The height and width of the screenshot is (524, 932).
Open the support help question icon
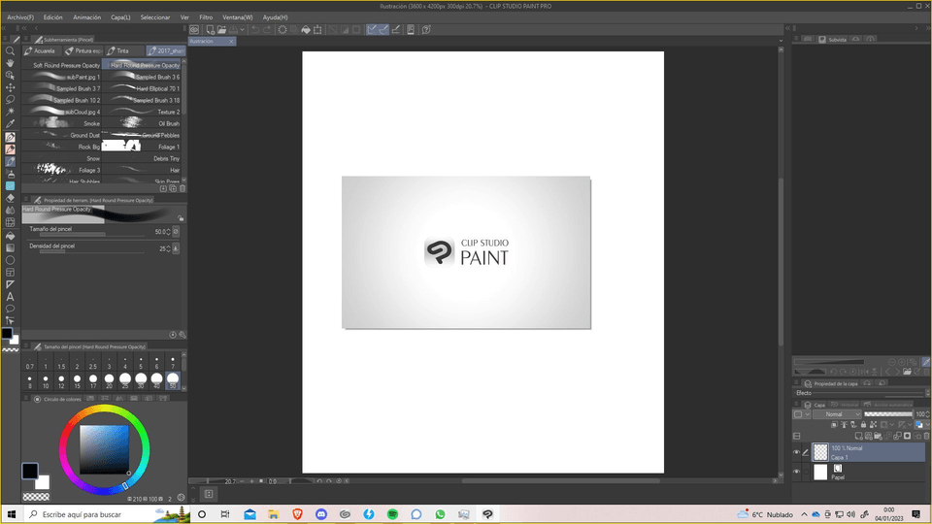pos(426,30)
